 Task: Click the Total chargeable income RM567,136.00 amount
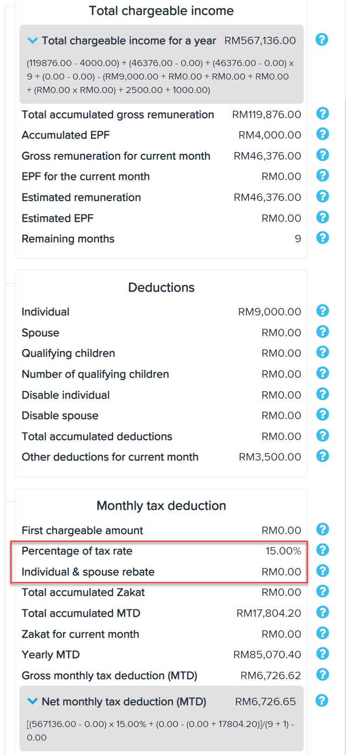click(260, 40)
